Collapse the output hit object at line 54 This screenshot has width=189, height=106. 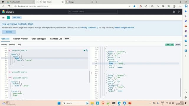point(97,73)
